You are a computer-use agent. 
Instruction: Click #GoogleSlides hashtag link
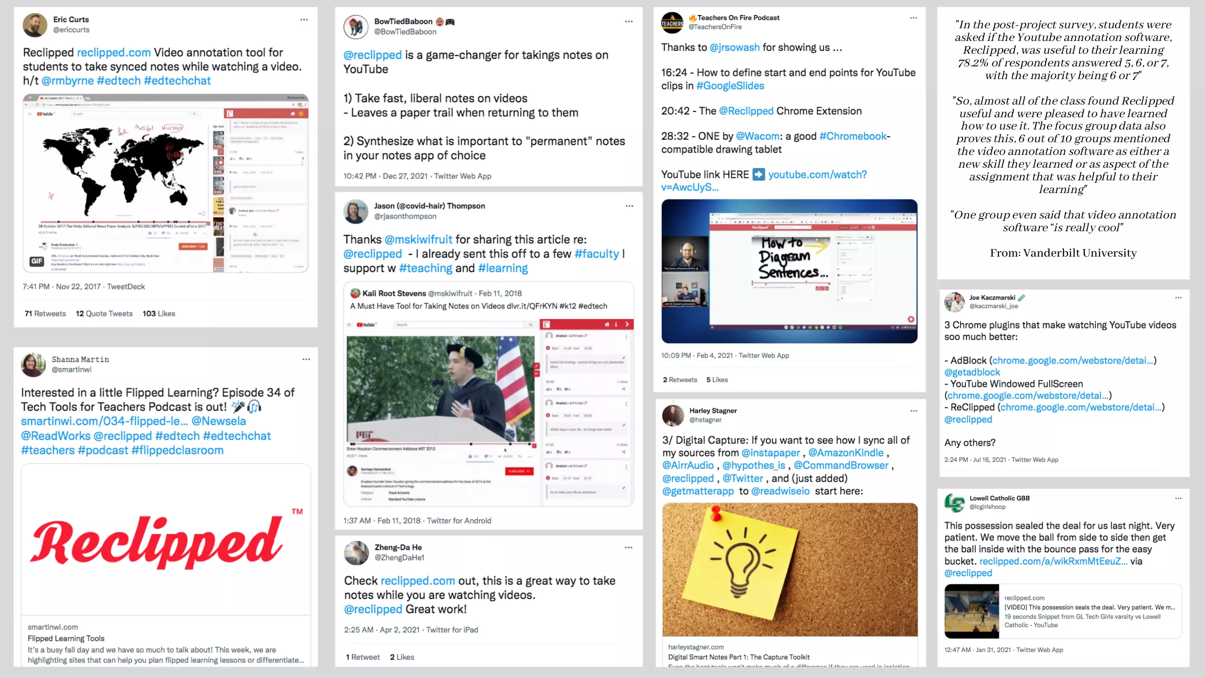[x=730, y=86]
